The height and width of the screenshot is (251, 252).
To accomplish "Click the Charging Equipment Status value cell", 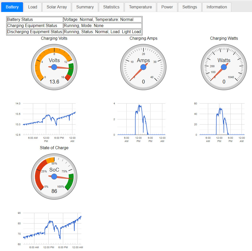I will point(102,26).
